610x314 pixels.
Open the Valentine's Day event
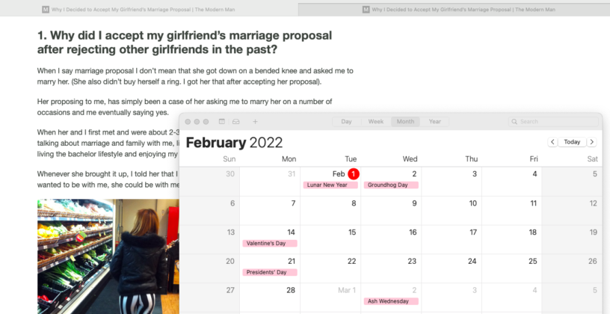[270, 243]
